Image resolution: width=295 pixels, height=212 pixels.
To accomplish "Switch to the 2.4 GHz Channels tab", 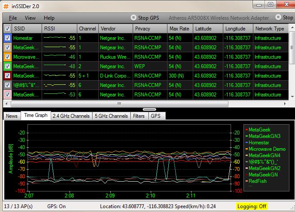I will pyautogui.click(x=71, y=116).
